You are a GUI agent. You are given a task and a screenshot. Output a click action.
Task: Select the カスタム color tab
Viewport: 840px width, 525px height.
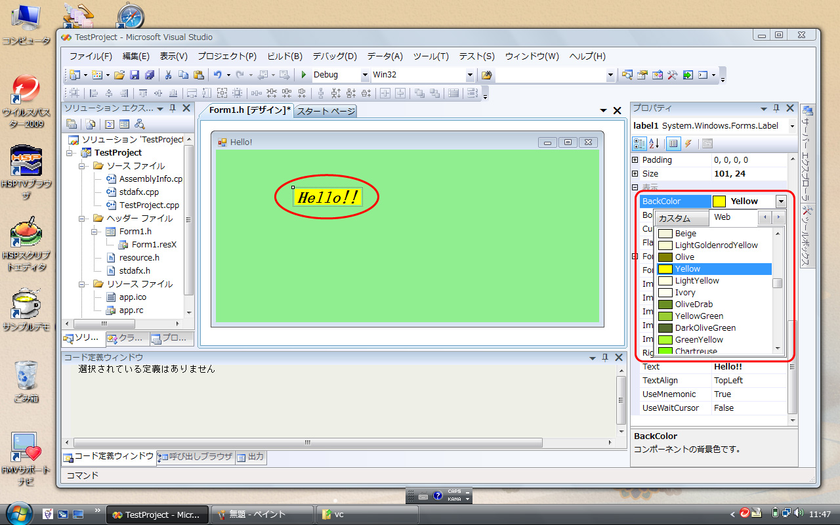click(682, 218)
